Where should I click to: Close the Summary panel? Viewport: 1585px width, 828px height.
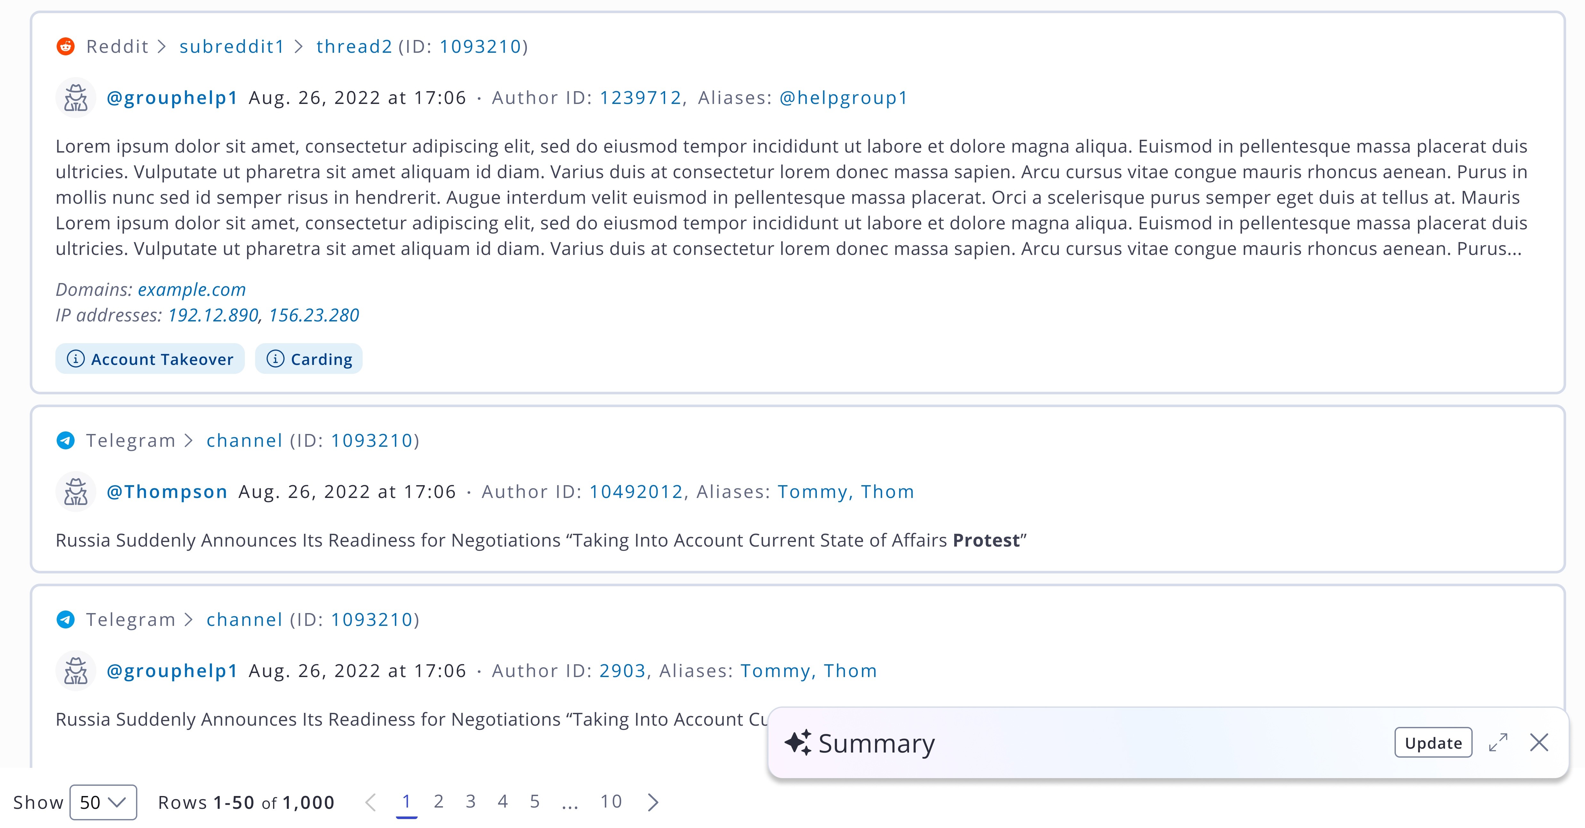pyautogui.click(x=1539, y=743)
